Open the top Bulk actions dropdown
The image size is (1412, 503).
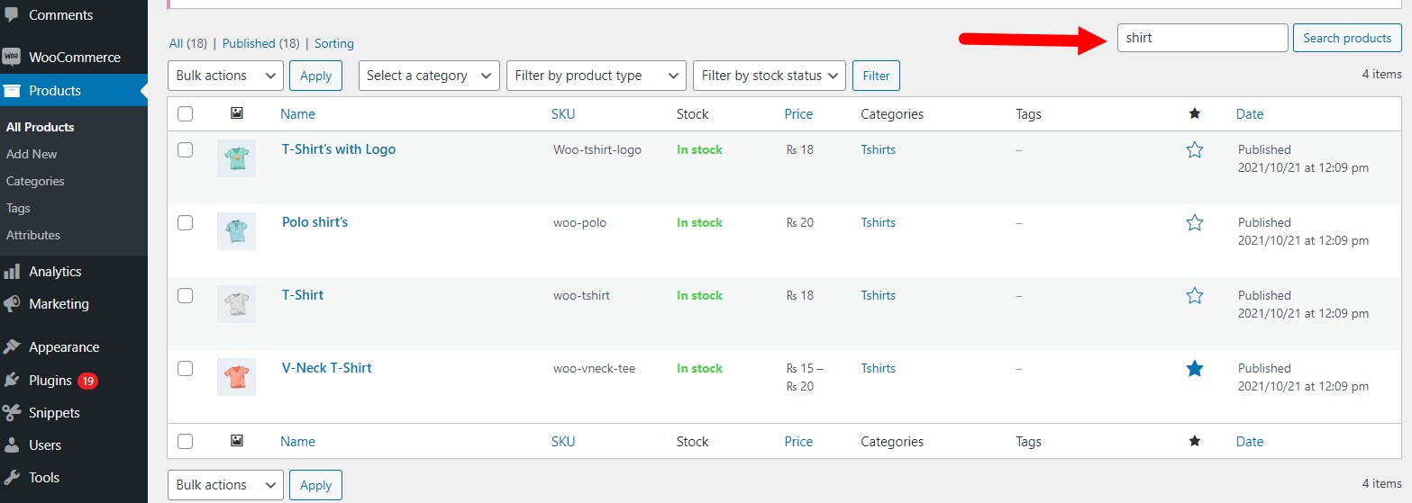[225, 76]
